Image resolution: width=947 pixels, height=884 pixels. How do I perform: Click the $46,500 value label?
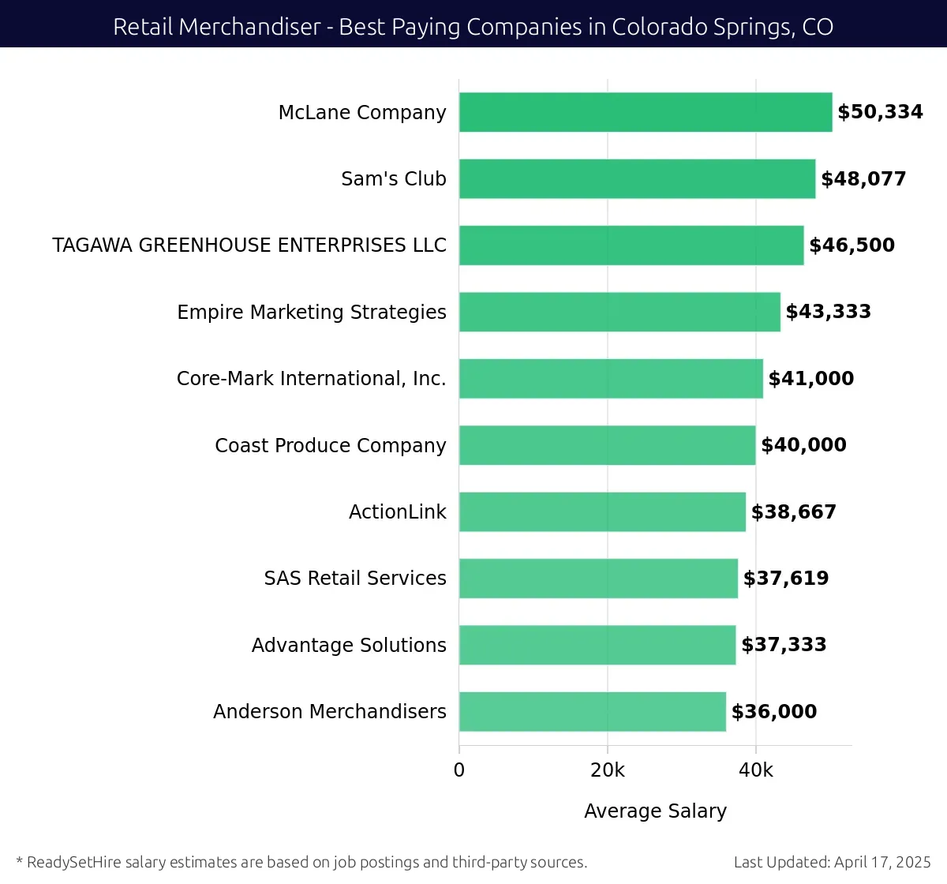852,245
